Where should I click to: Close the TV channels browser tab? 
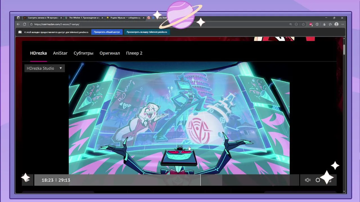point(61,18)
